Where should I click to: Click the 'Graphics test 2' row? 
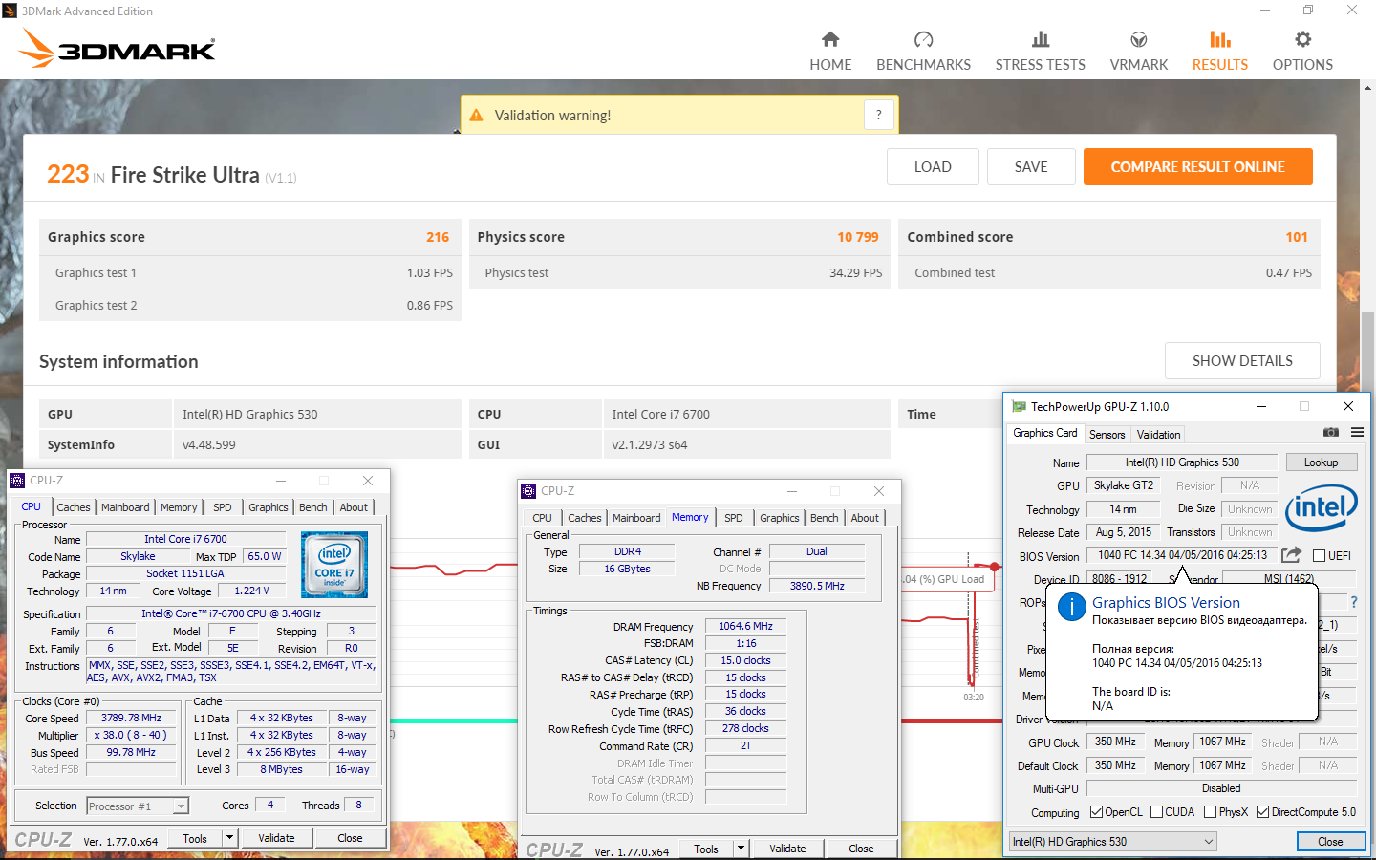tap(250, 305)
